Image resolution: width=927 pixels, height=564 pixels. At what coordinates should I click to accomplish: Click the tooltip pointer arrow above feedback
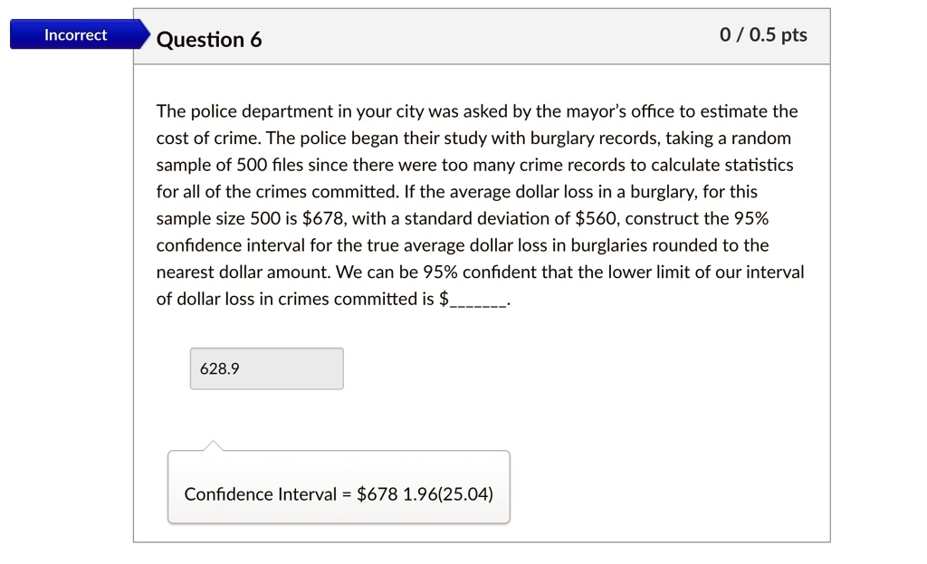tap(213, 445)
